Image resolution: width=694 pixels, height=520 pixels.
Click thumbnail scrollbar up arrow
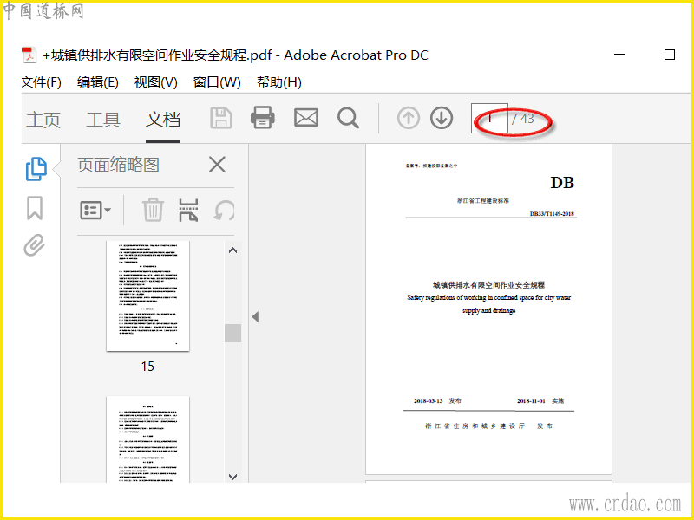(x=232, y=250)
